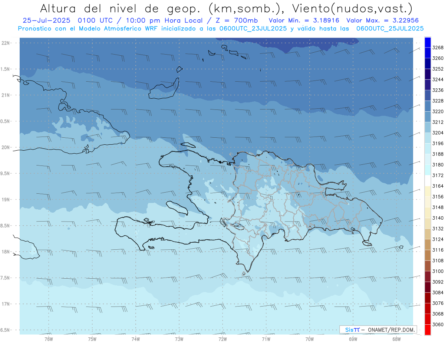
Task: Click the 3236 colorbar value label
Action: coord(438,90)
